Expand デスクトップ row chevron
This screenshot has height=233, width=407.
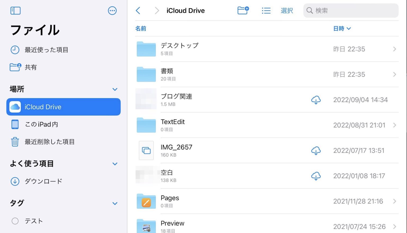395,49
